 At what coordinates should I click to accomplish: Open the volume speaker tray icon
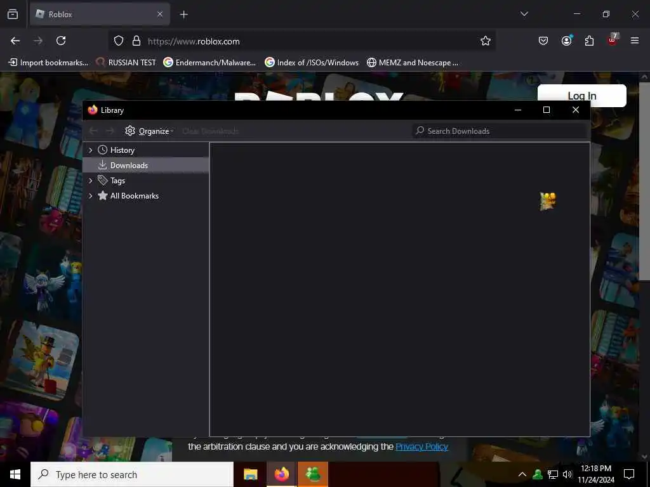[567, 474]
